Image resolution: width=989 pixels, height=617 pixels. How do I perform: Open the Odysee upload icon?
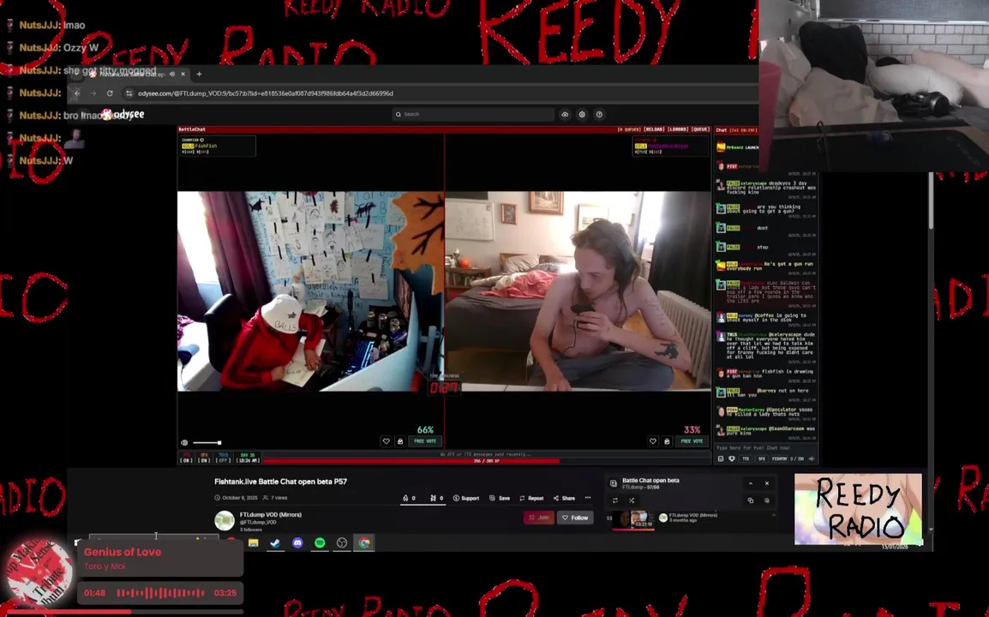point(565,114)
